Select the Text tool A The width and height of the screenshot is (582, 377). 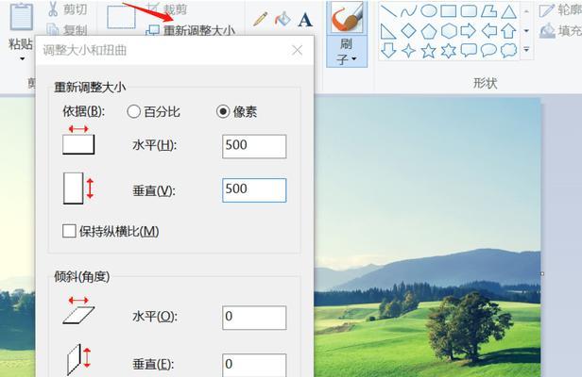point(305,20)
